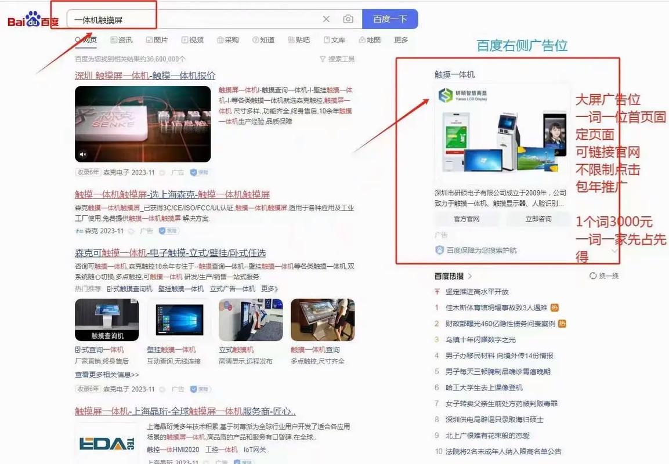
Task: Open hot search 法院将2名未成年人纳入限高名单公告
Action: coord(504,452)
